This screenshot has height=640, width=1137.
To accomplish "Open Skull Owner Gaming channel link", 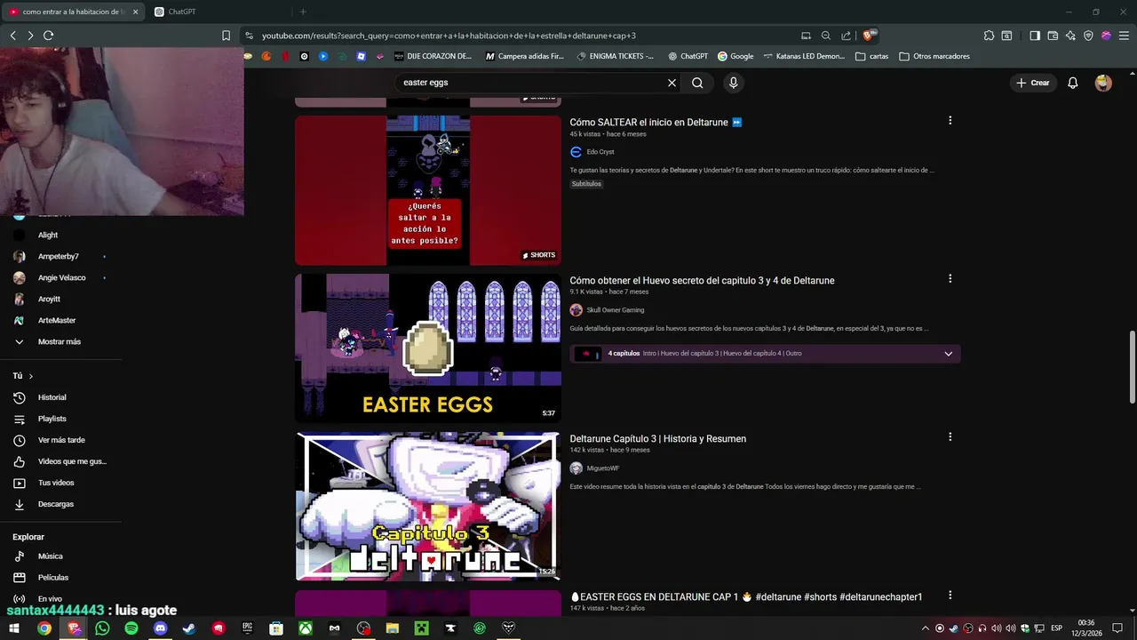I will [615, 310].
